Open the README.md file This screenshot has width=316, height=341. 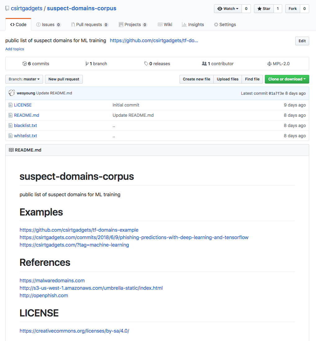tap(26, 115)
